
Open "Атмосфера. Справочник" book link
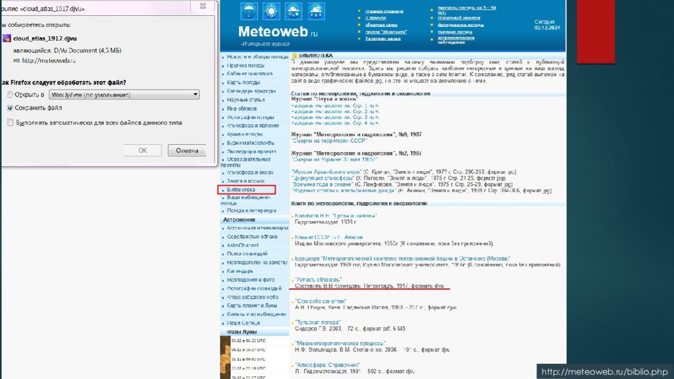tap(328, 365)
